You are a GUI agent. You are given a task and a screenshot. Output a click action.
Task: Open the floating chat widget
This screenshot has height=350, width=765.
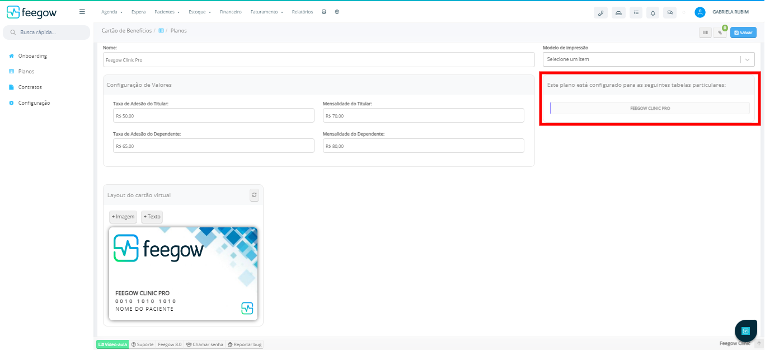point(745,330)
